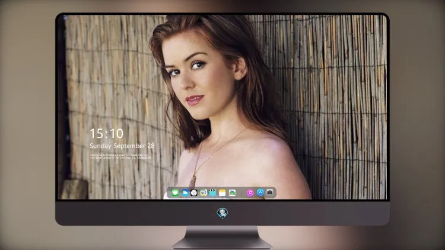Viewport: 445px width, 250px height.
Task: Click the glowing emblem logo on monitor chin
Action: click(x=223, y=213)
